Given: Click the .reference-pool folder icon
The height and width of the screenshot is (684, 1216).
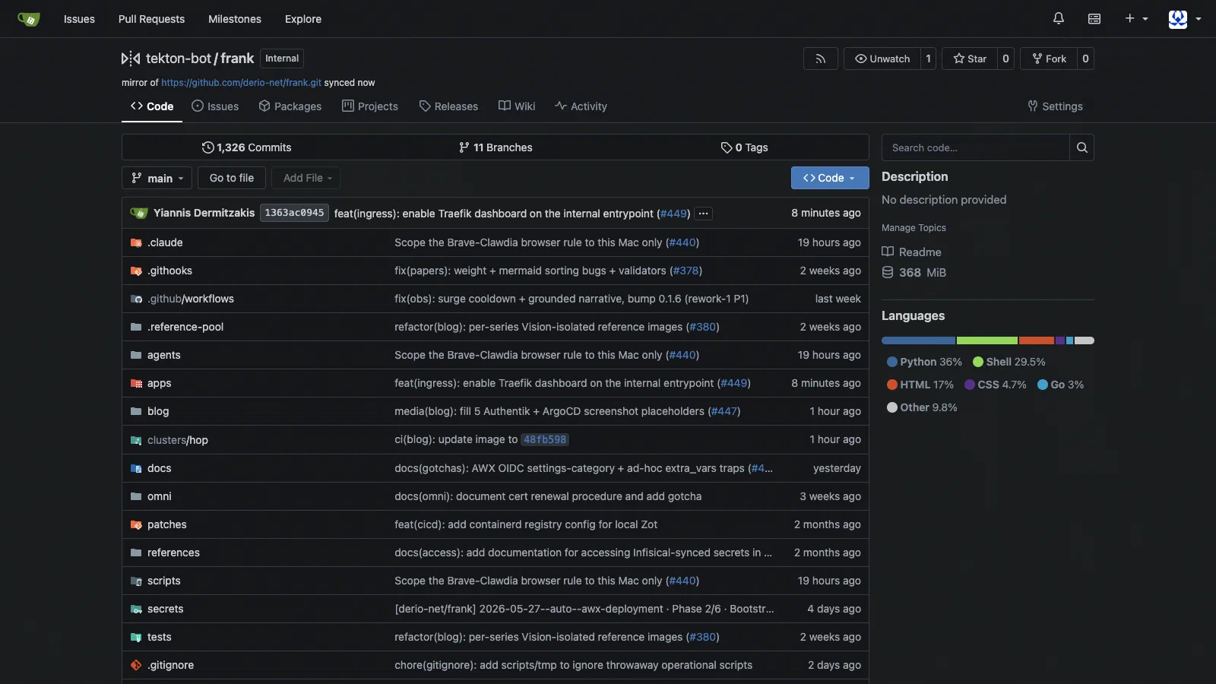Looking at the screenshot, I should (136, 327).
